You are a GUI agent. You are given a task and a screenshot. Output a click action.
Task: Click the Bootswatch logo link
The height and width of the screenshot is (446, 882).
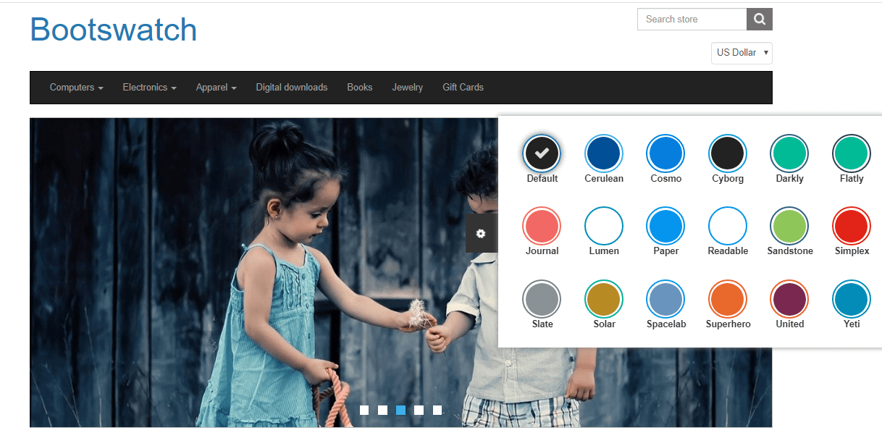(114, 30)
